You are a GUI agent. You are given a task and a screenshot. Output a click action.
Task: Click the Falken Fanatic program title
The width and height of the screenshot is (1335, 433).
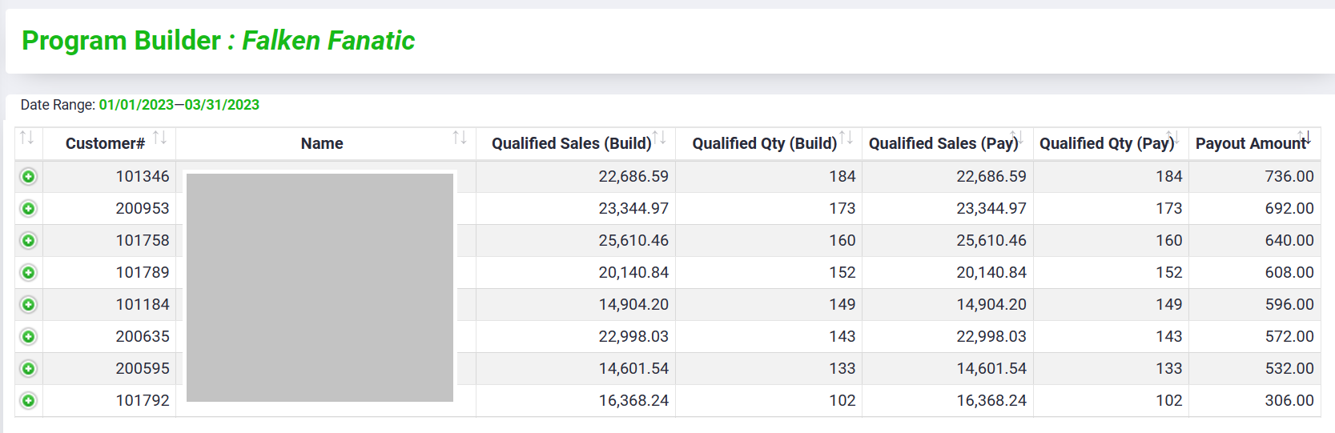pos(328,40)
